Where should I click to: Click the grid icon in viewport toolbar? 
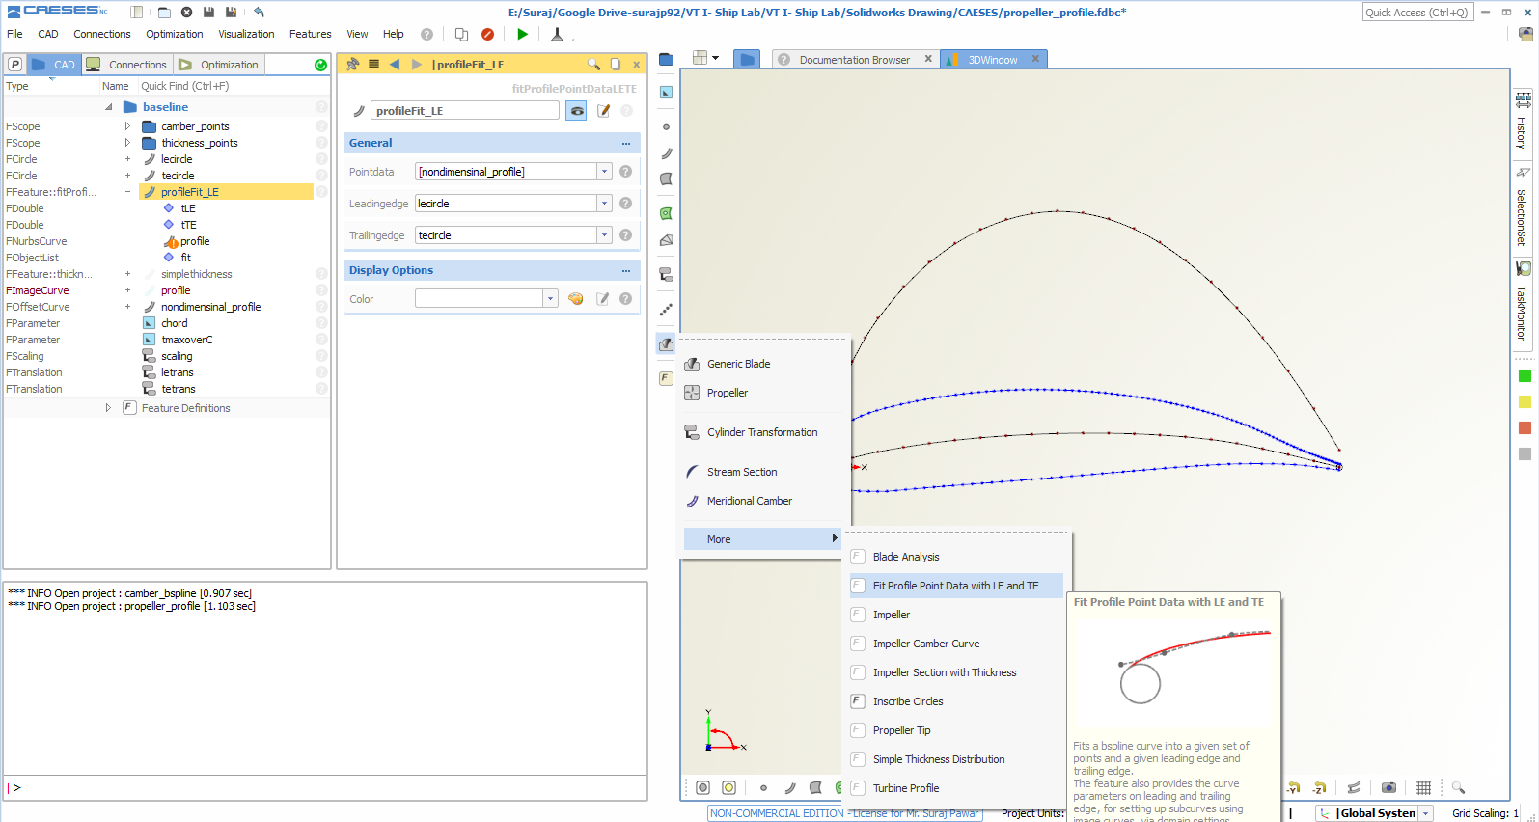click(1423, 787)
